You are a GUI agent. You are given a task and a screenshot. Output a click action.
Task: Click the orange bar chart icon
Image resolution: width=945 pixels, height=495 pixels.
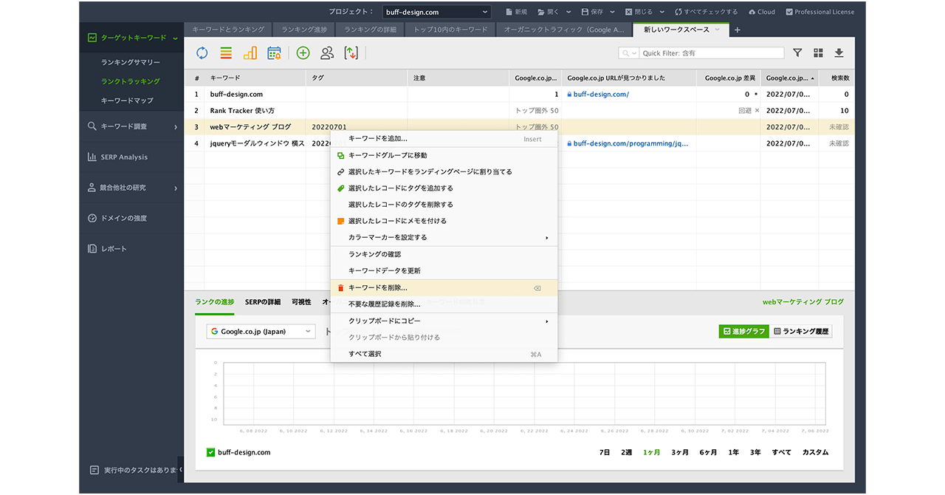(x=250, y=52)
